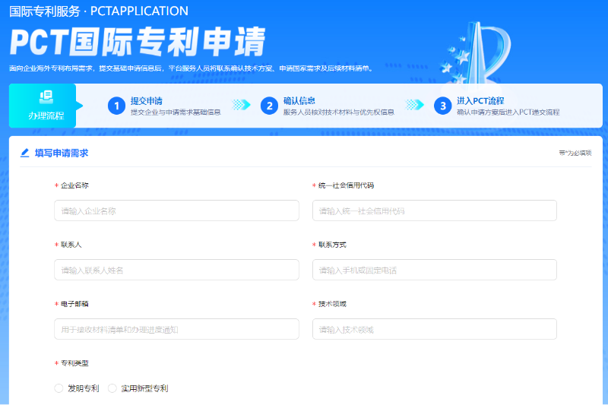Click the 专利类型 field label

tap(74, 363)
